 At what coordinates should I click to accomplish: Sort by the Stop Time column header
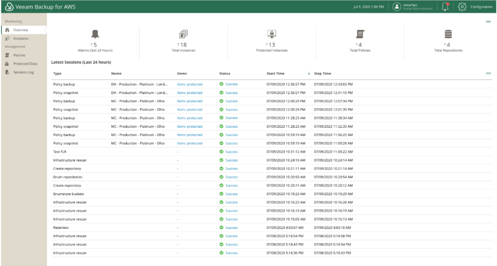click(x=322, y=74)
